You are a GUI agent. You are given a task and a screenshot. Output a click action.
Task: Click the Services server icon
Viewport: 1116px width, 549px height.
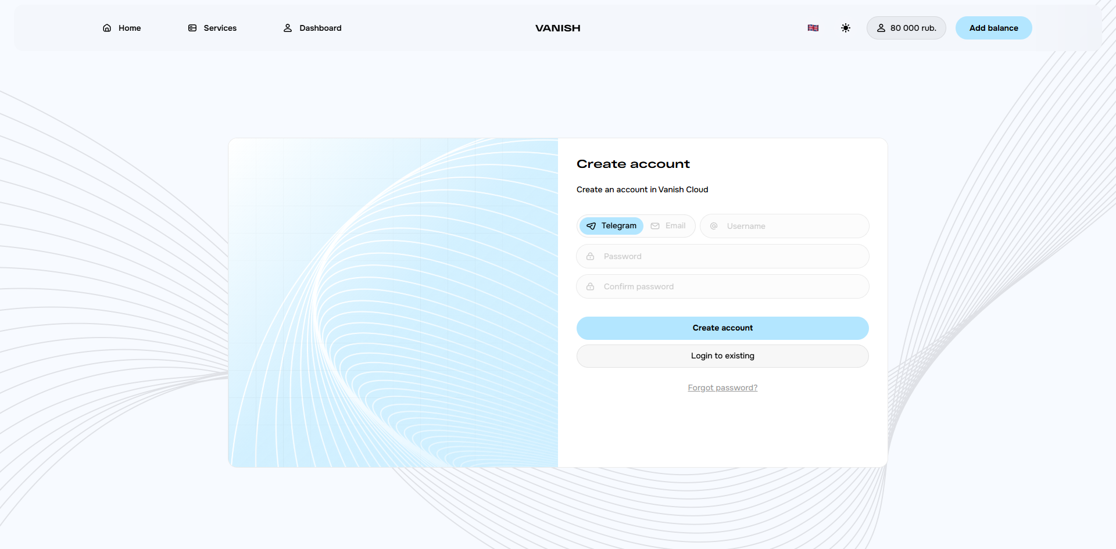click(192, 28)
